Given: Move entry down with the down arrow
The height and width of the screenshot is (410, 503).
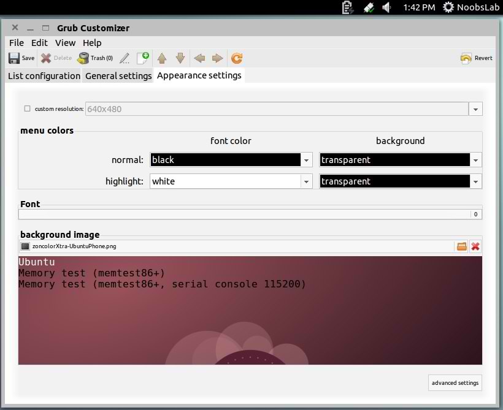Looking at the screenshot, I should pos(180,58).
